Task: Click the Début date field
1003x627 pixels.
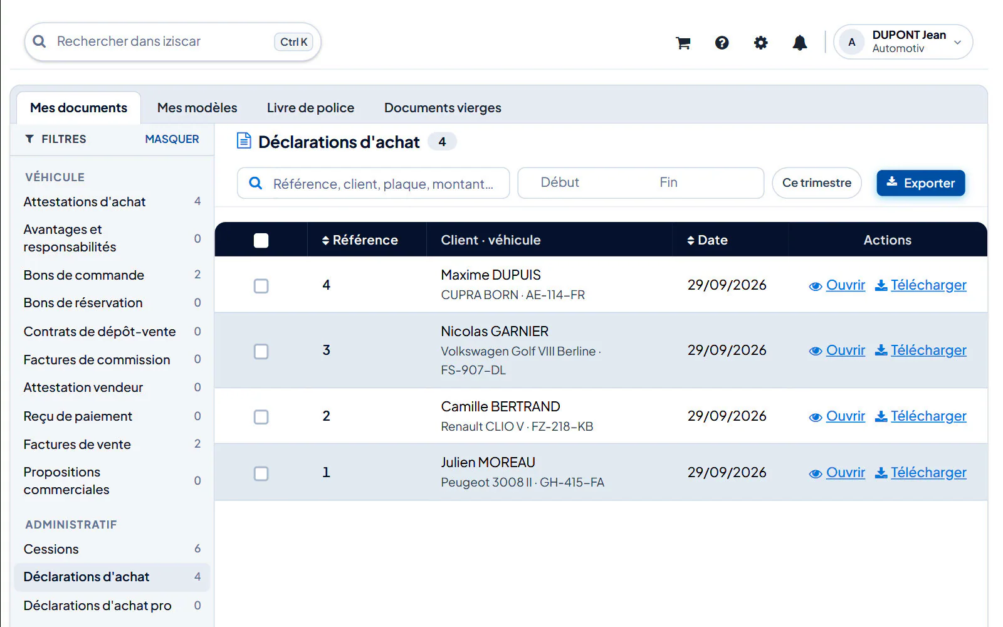Action: (x=560, y=182)
